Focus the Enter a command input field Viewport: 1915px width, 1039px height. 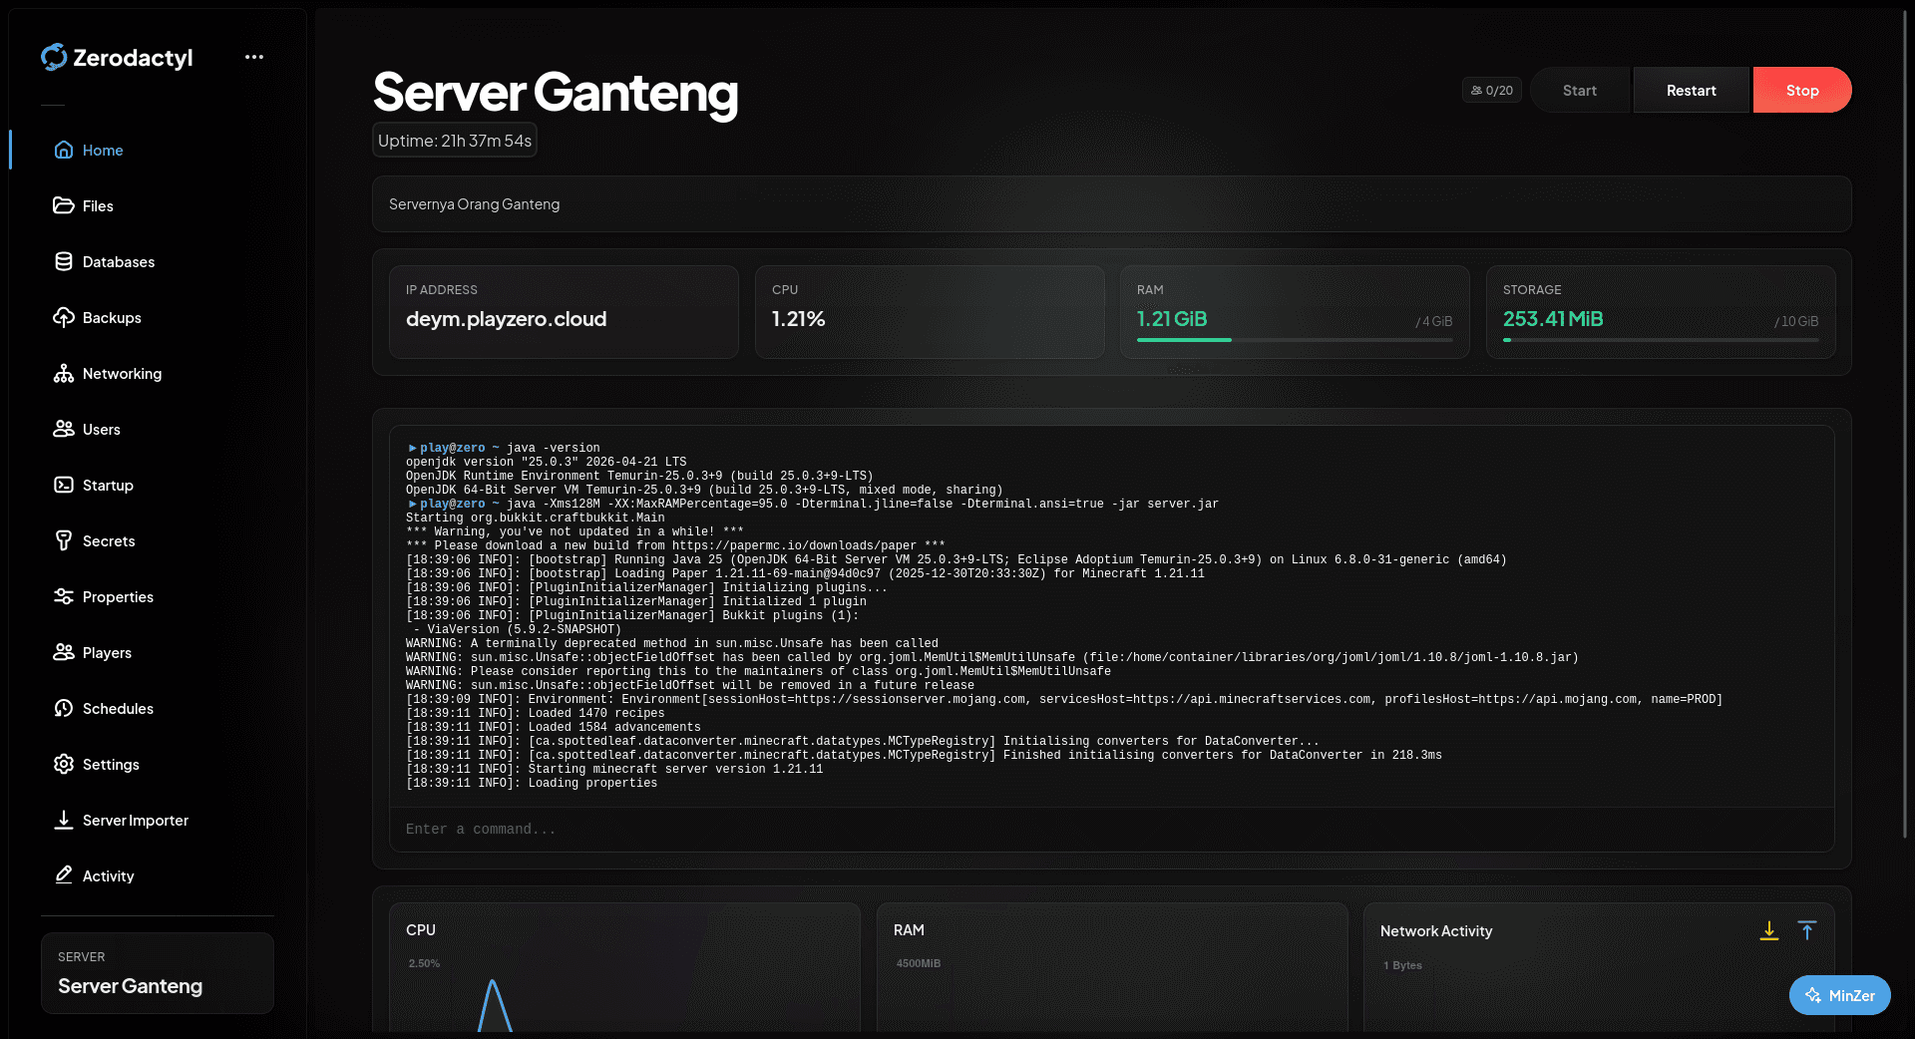point(1112,829)
